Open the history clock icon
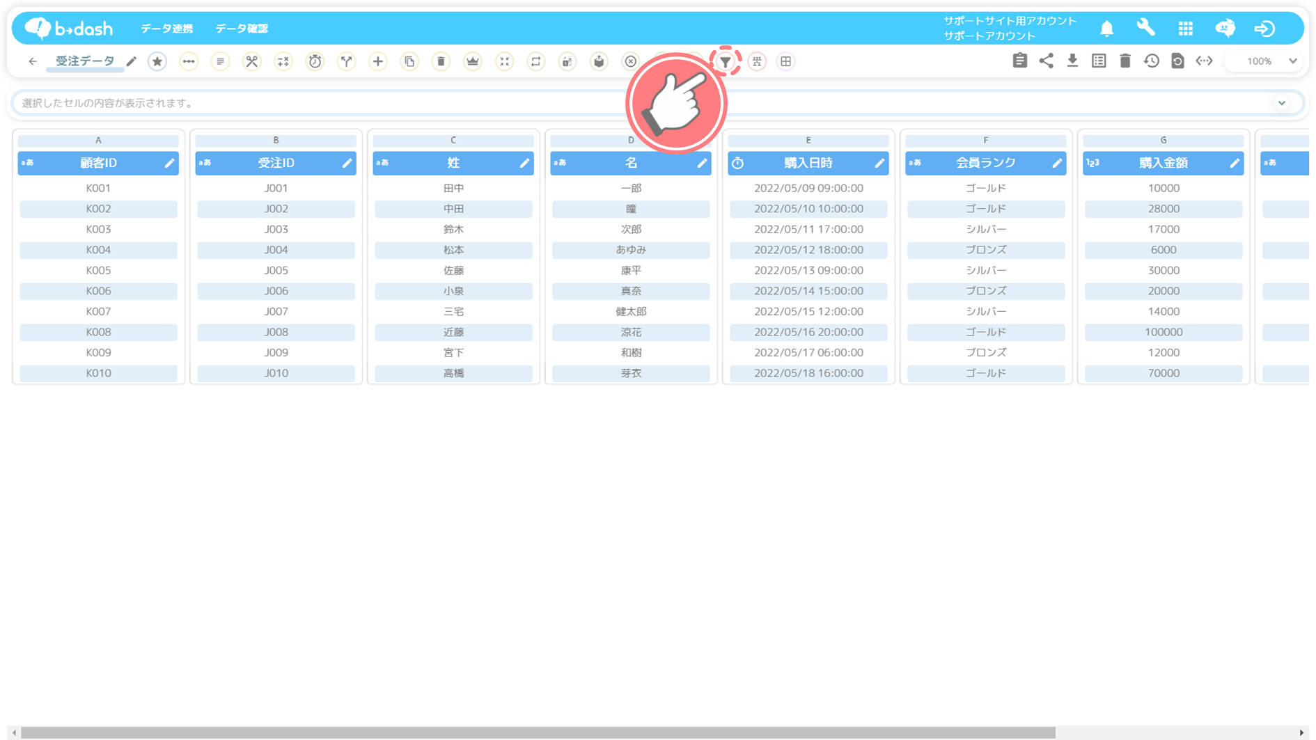1316x740 pixels. click(1152, 61)
